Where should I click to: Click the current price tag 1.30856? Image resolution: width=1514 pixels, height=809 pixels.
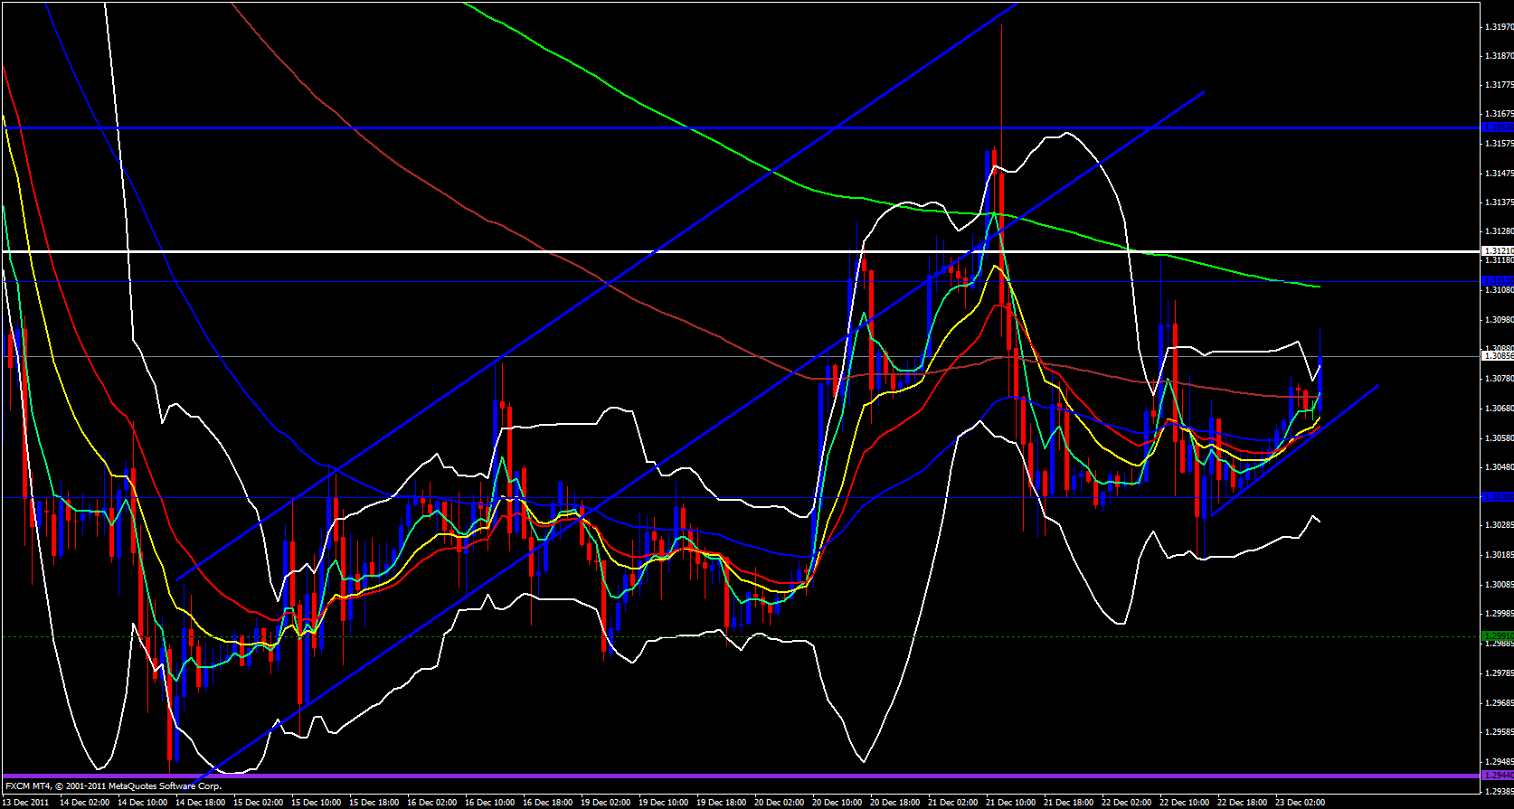[1498, 356]
